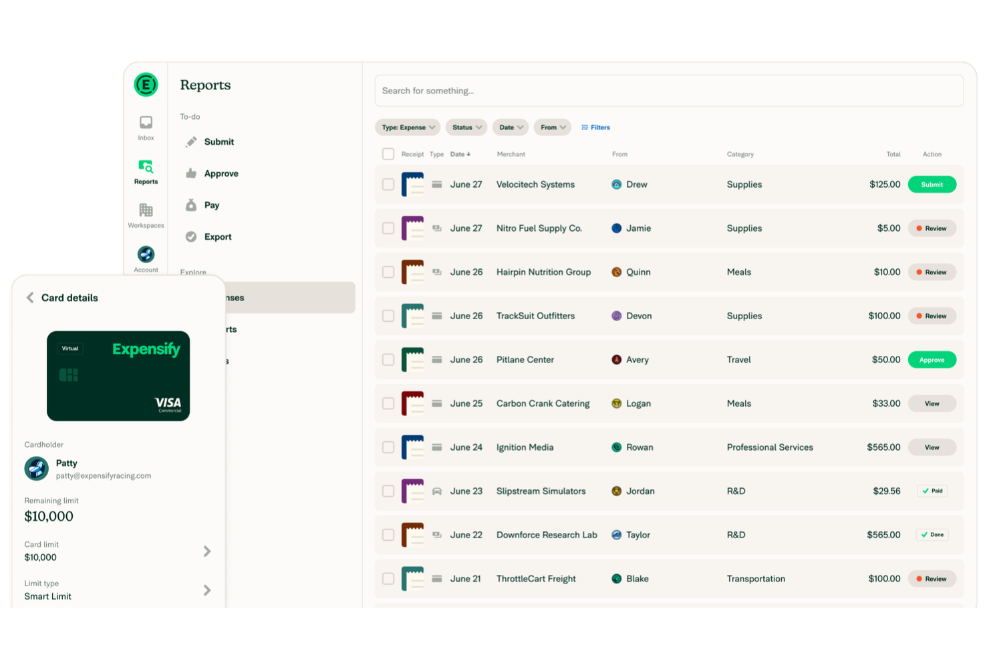Approve the Pitlane Center travel expense
Screen dimensions: 989x659
932,359
